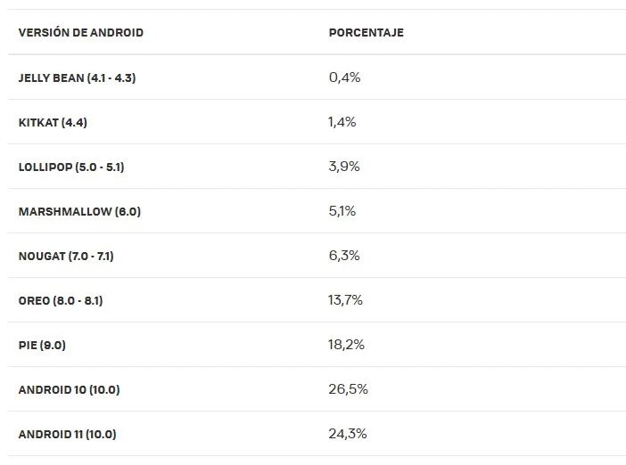Select the KitKat (4.4) row label

[53, 122]
